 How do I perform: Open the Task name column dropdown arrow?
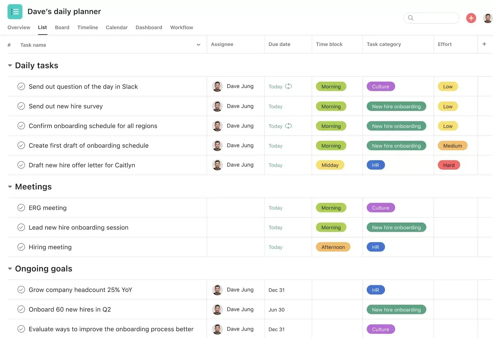(198, 45)
